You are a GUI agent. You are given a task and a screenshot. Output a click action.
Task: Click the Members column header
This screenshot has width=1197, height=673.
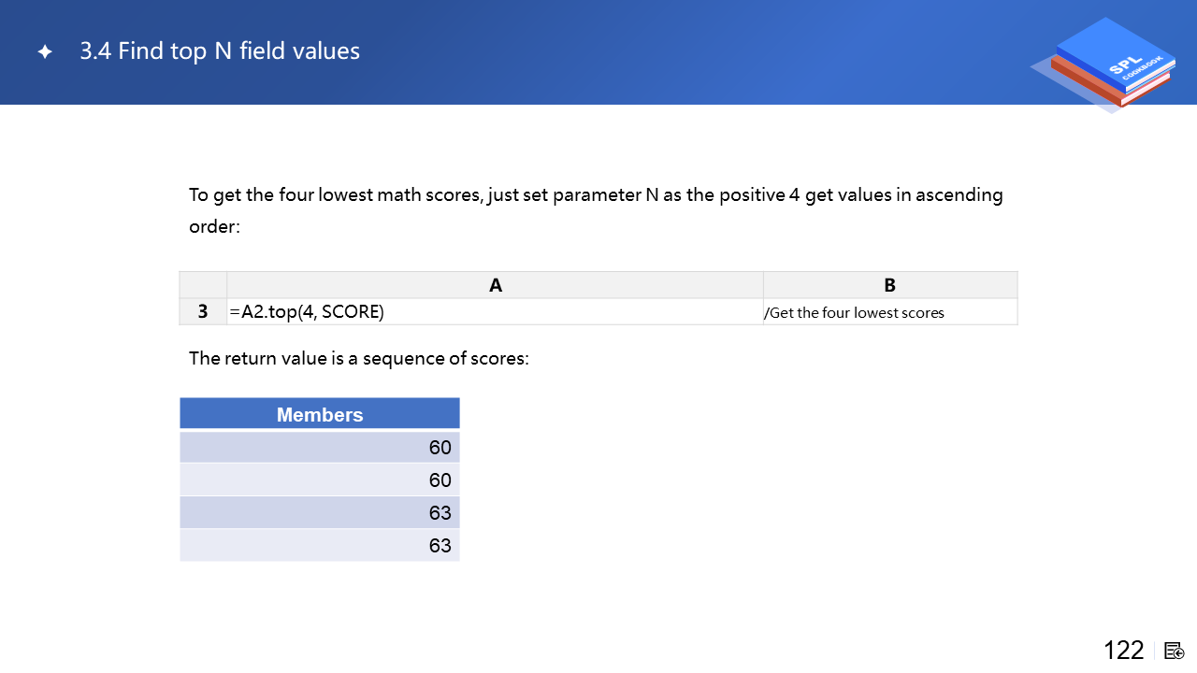320,415
